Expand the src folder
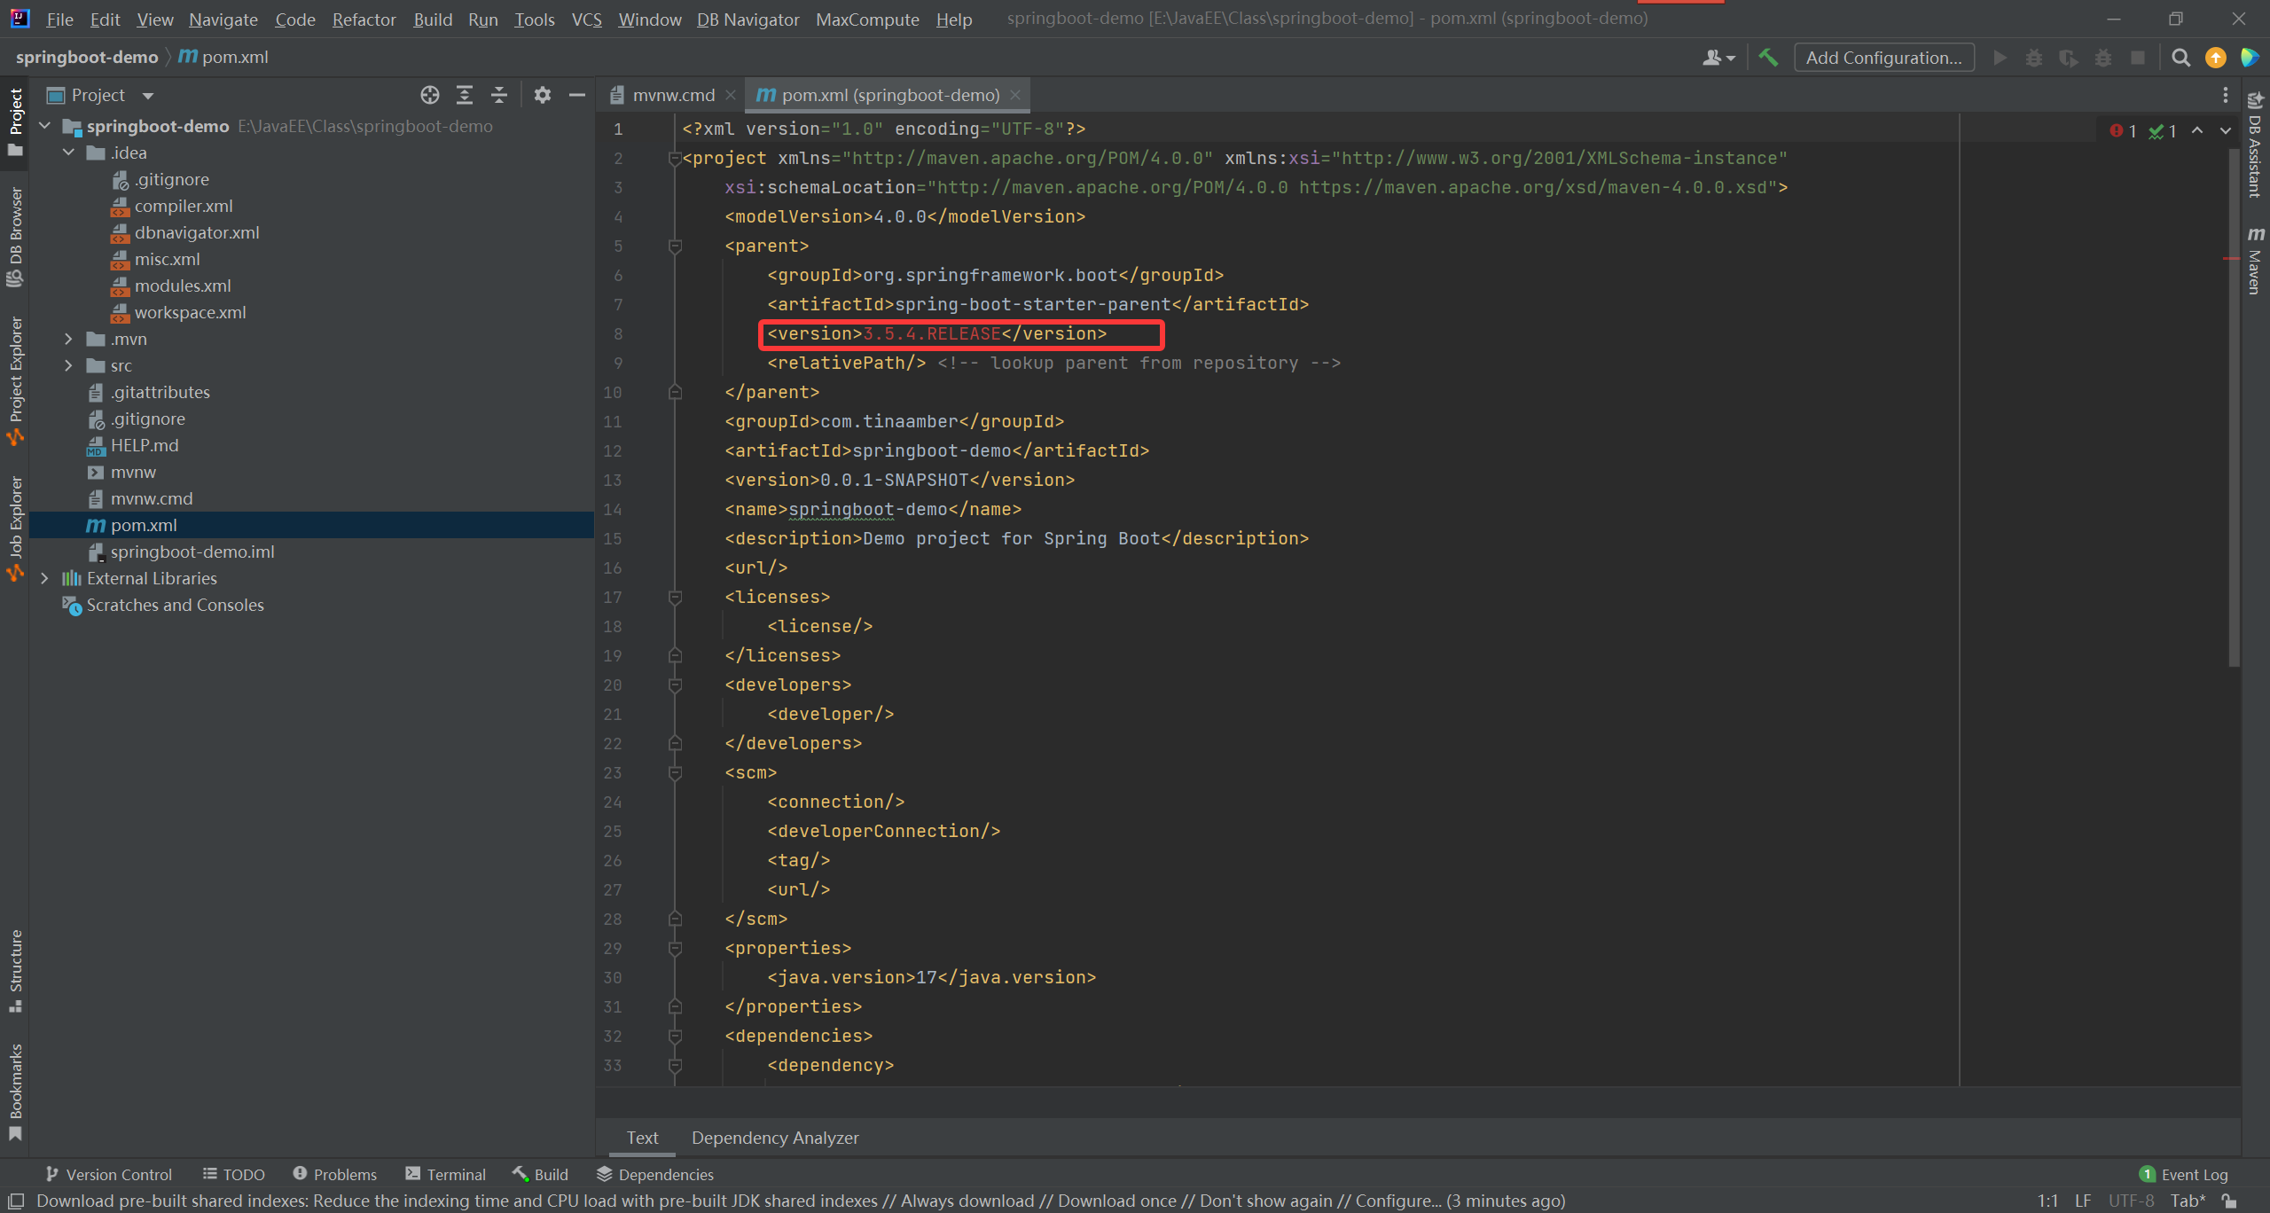 (68, 365)
